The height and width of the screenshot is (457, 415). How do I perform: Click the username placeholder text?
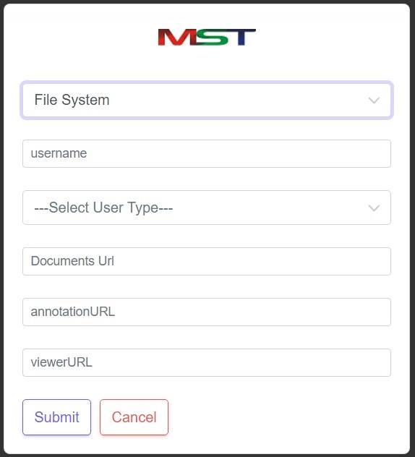[59, 153]
